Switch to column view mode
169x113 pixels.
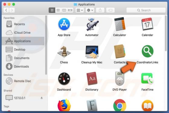pos(64,10)
